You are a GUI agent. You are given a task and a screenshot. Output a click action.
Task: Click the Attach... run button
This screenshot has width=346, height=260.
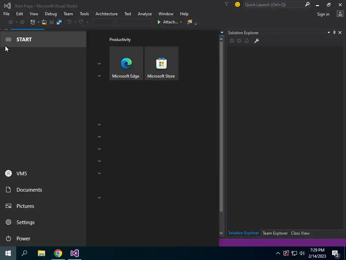(168, 22)
